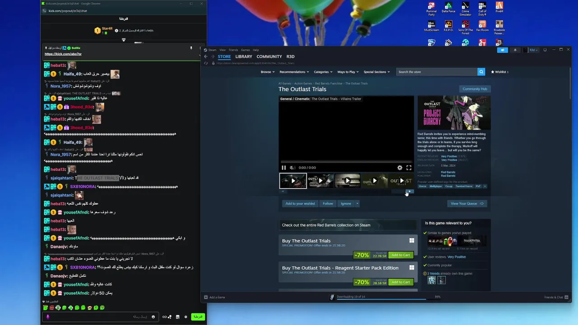
Task: Add The Outlast Trials to cart
Action: point(401,255)
